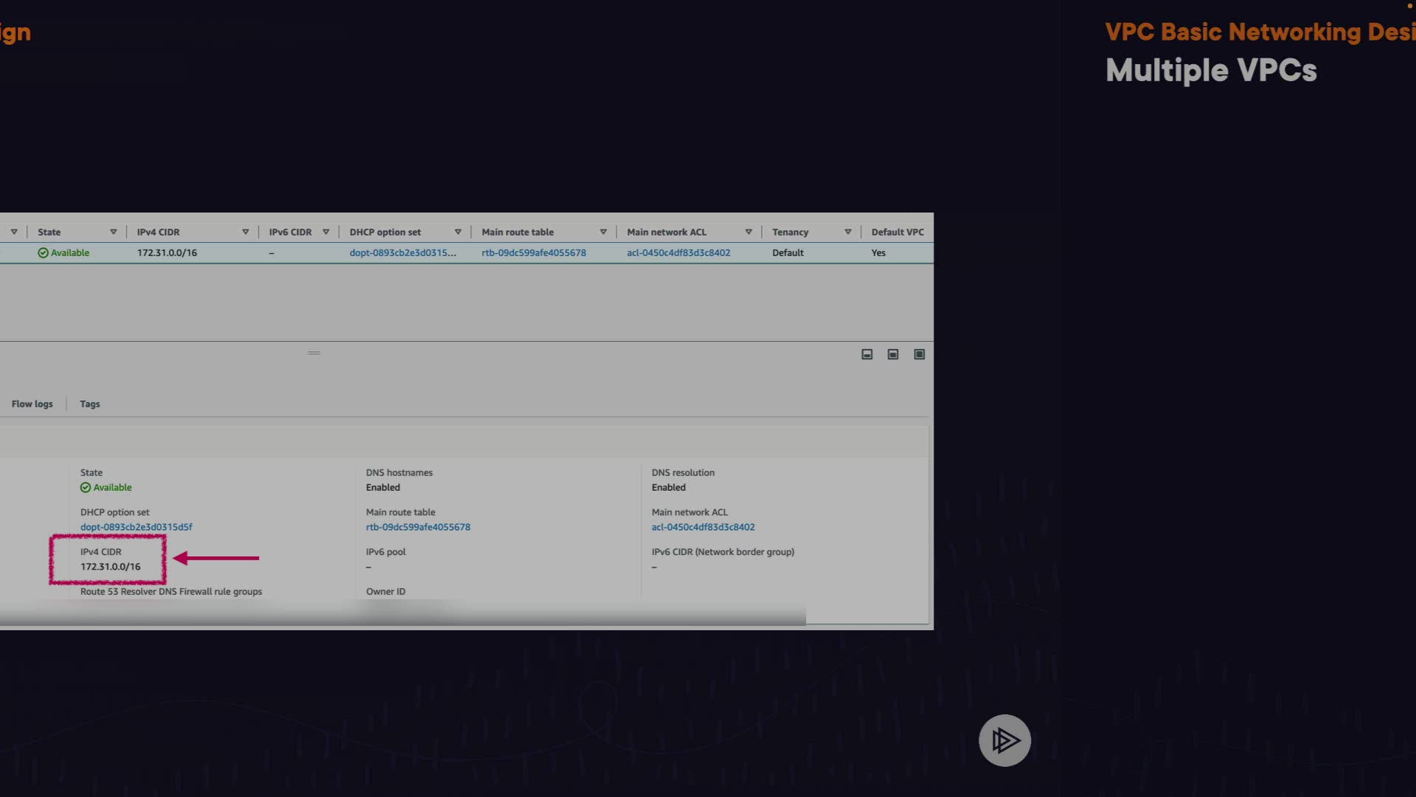Sort by IPv6 CIDR column arrow

(x=326, y=232)
